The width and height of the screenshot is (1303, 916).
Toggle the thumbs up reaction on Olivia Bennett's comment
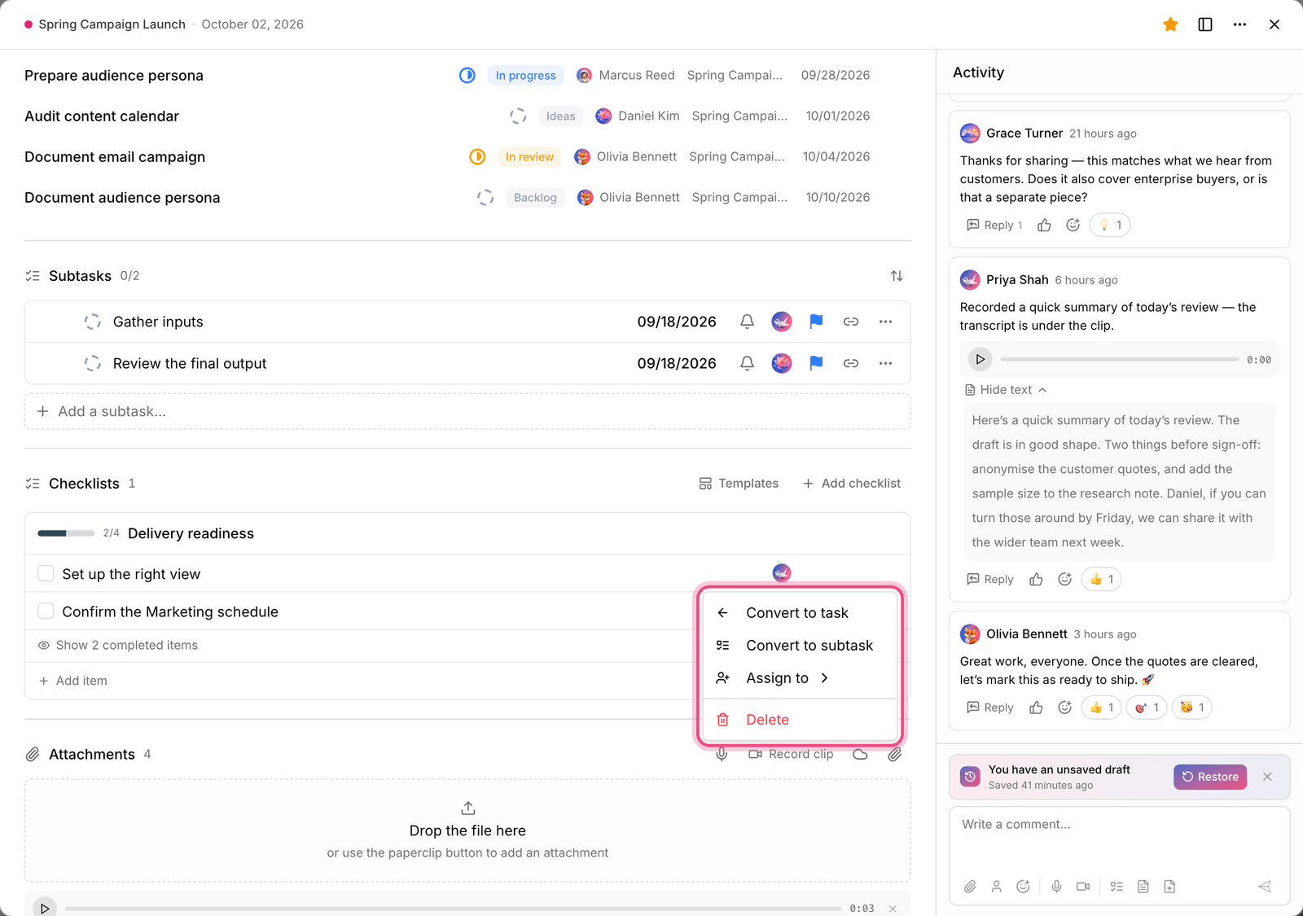[x=1101, y=708]
